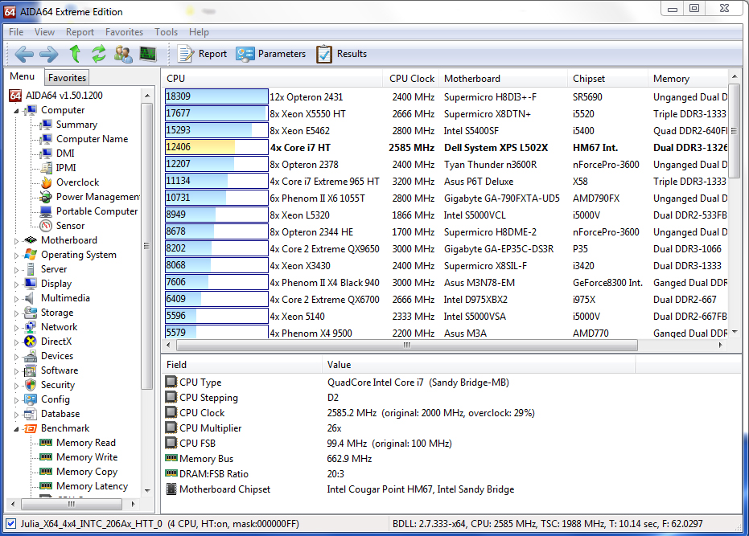
Task: Open benchmark Parameters
Action: [x=271, y=54]
